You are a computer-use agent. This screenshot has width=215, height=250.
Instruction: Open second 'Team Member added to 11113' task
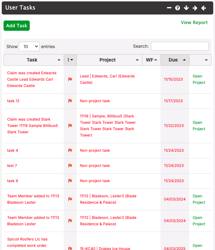click(x=33, y=221)
